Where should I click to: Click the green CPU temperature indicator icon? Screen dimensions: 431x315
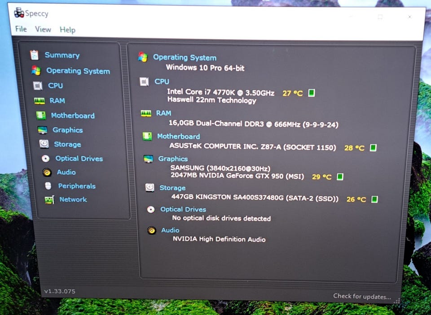[311, 93]
